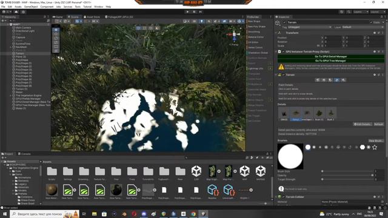Open Transform component options menu

click(x=383, y=33)
